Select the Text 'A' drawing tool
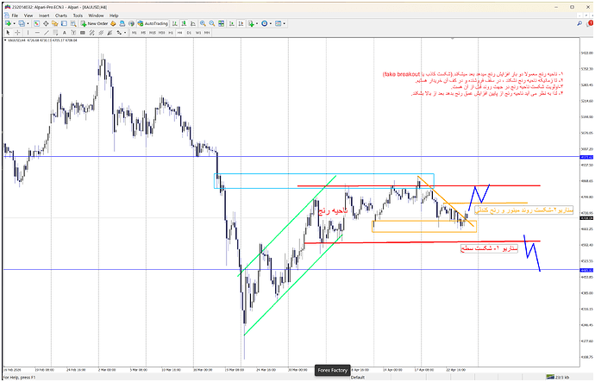 pyautogui.click(x=64, y=33)
